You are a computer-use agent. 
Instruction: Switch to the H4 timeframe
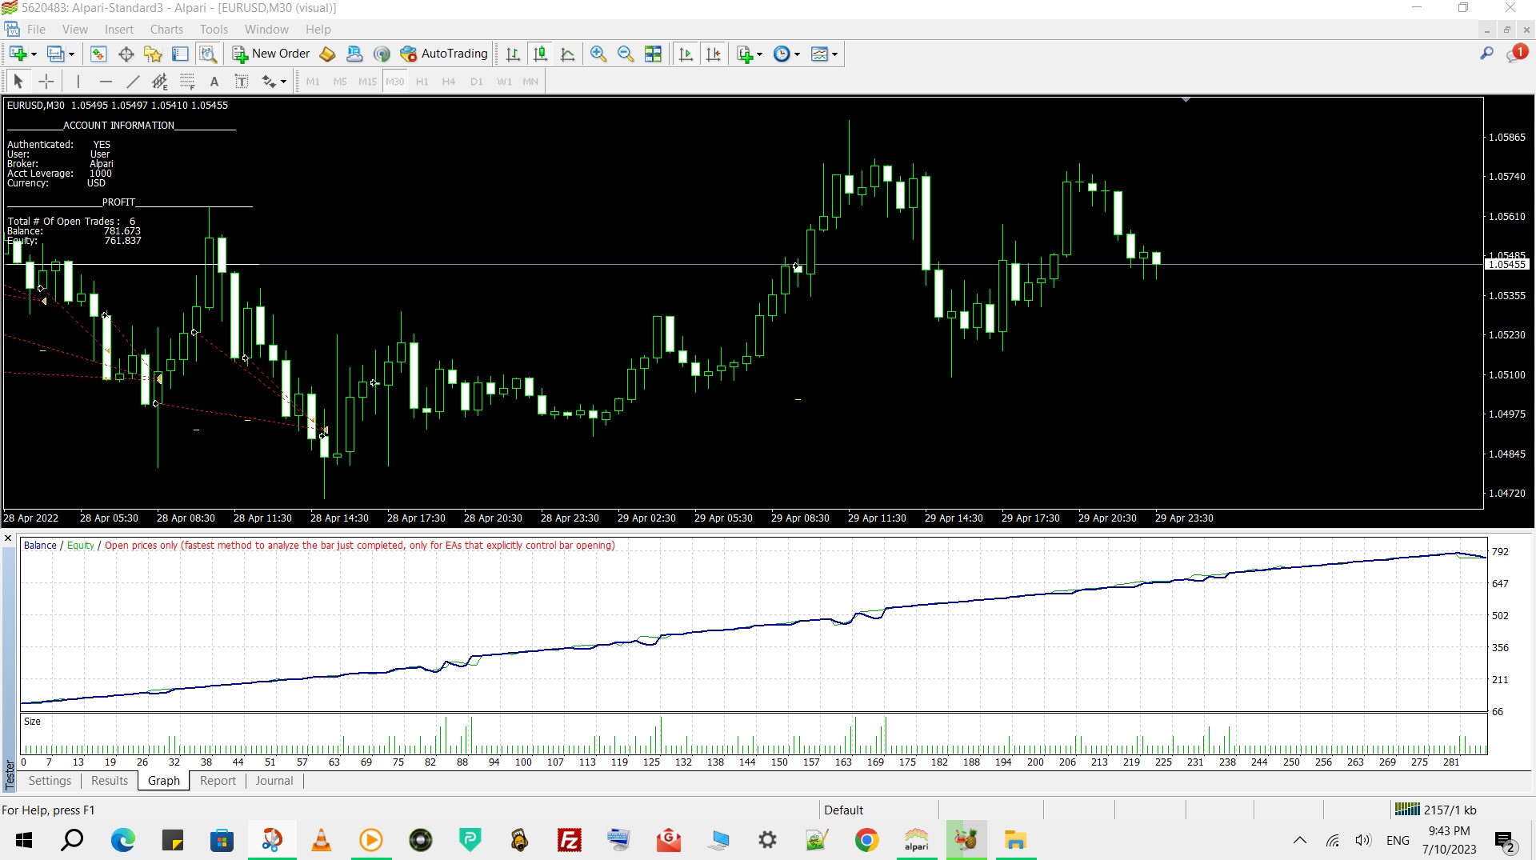[449, 82]
